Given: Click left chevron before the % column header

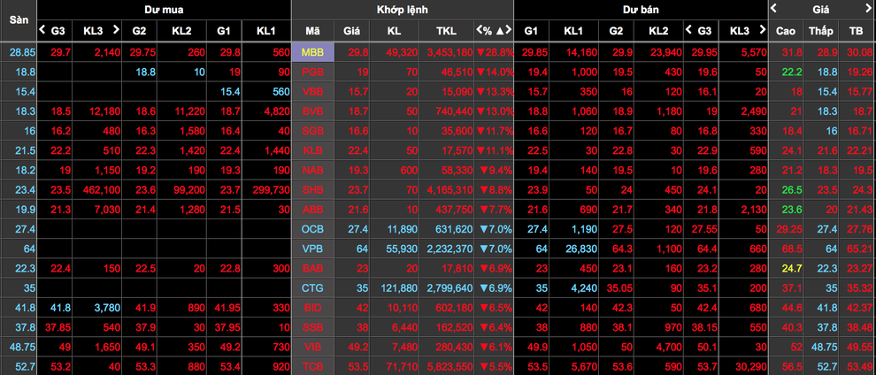Looking at the screenshot, I should [480, 31].
